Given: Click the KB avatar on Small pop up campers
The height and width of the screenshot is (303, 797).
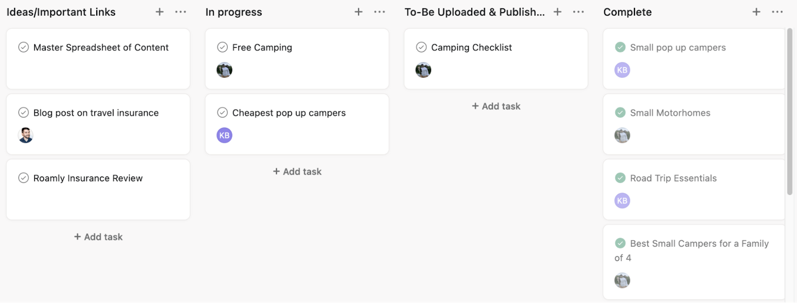Looking at the screenshot, I should [x=622, y=70].
